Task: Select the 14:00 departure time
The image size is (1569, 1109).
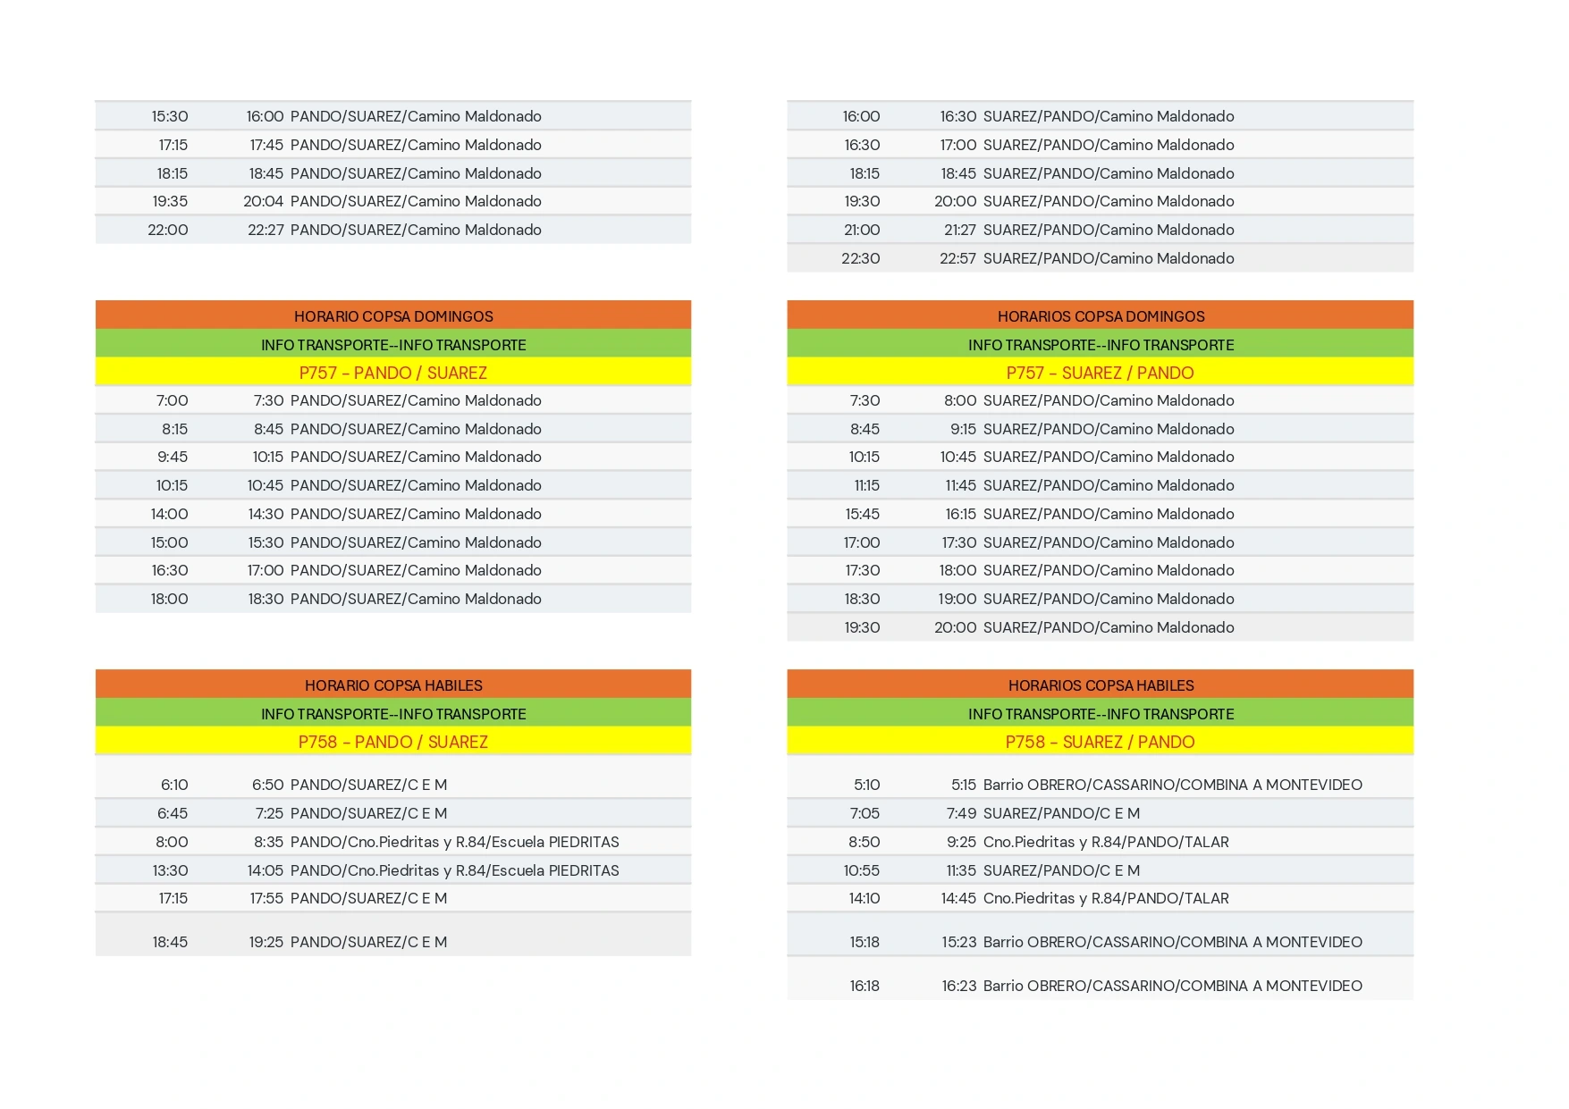Action: pyautogui.click(x=170, y=514)
